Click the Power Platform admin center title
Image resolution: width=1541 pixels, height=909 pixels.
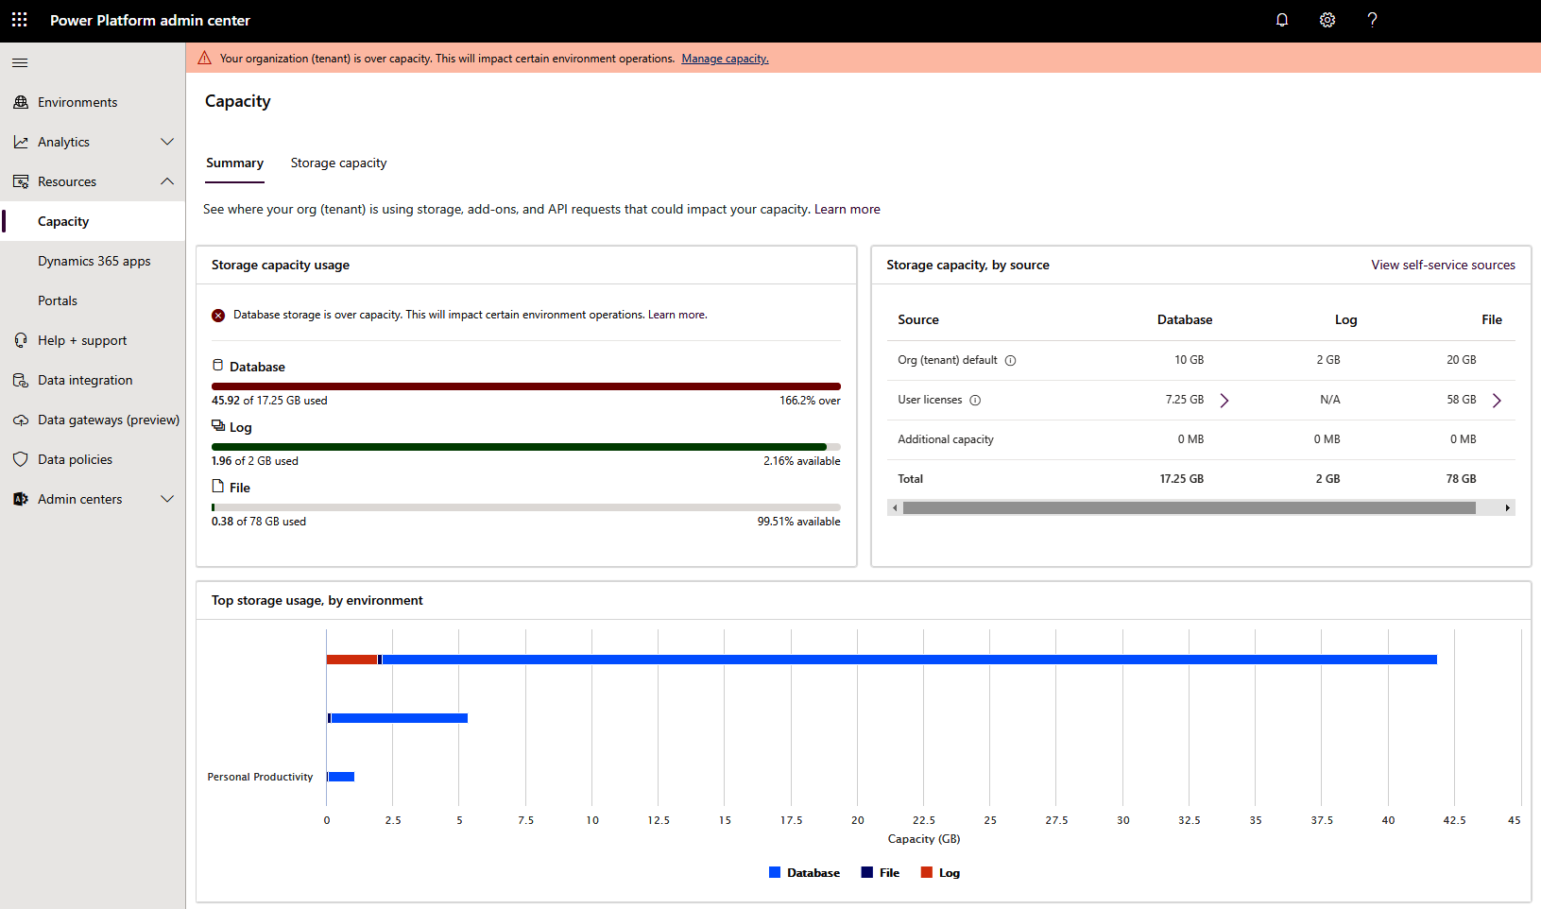pyautogui.click(x=150, y=20)
